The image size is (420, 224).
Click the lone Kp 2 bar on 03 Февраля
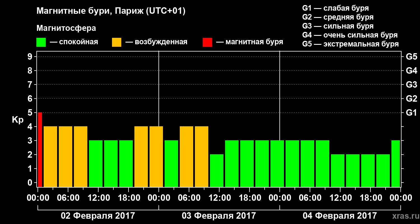click(217, 171)
